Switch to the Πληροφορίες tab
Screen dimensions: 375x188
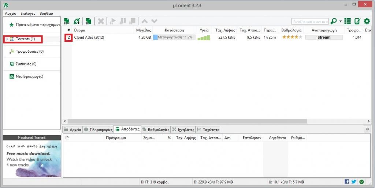click(x=98, y=130)
